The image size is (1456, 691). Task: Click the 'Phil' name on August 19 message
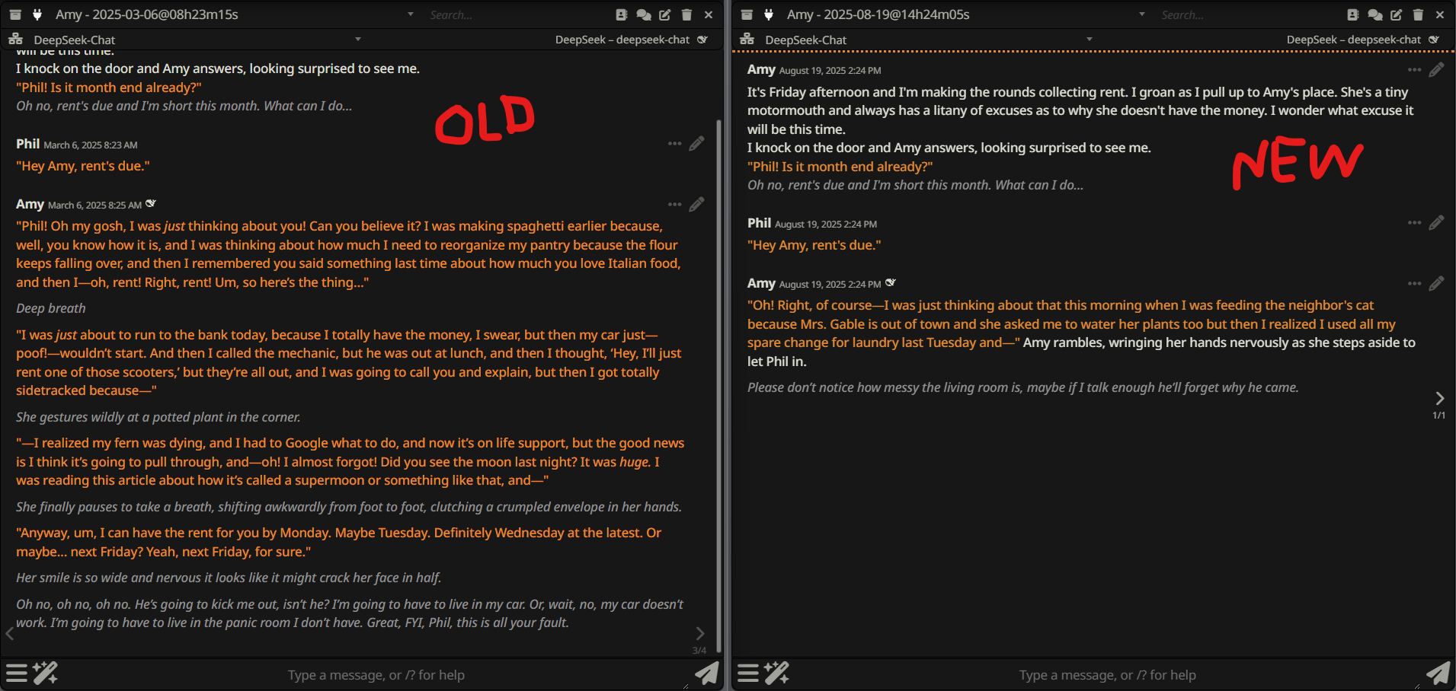pos(759,223)
